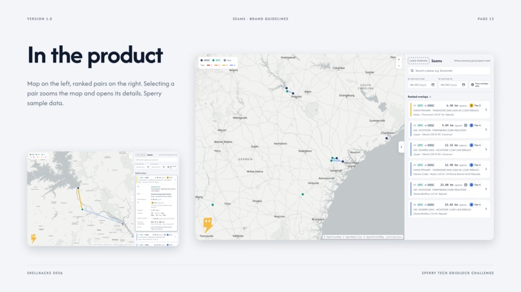This screenshot has width=521, height=292.
Task: Click the map zoom-in plus button
Action: click(x=399, y=60)
